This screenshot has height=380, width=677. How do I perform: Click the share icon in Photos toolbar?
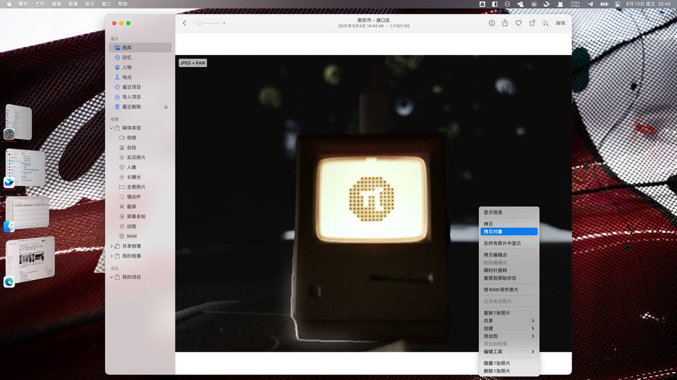click(x=505, y=23)
